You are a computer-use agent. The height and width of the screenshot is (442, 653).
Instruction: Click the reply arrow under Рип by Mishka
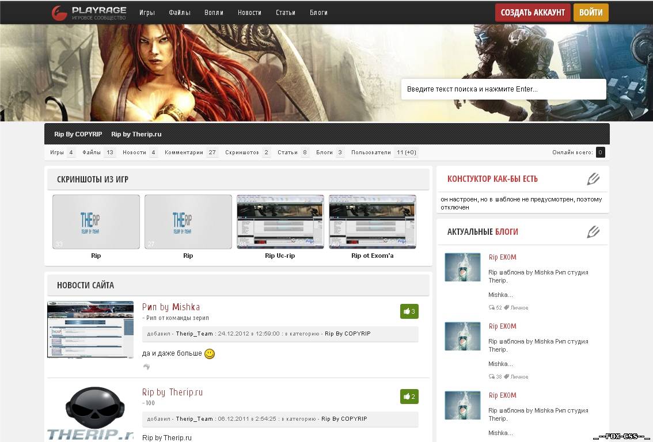tap(146, 367)
